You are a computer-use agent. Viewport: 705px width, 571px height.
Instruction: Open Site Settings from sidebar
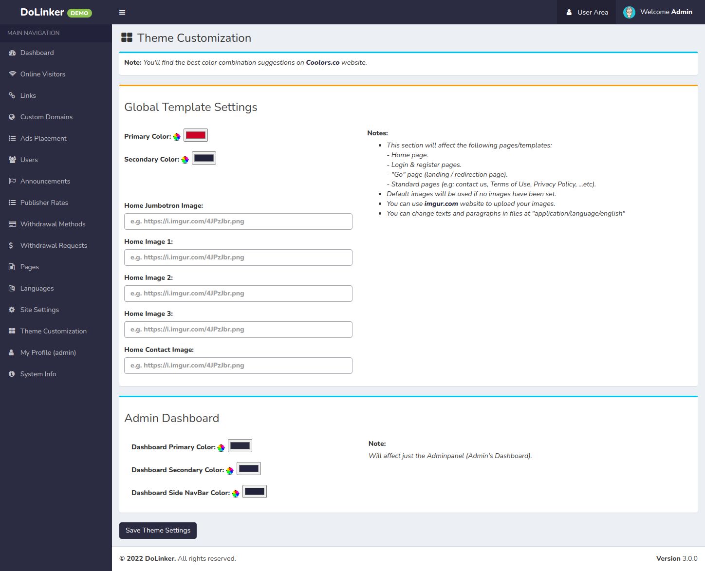(56, 310)
